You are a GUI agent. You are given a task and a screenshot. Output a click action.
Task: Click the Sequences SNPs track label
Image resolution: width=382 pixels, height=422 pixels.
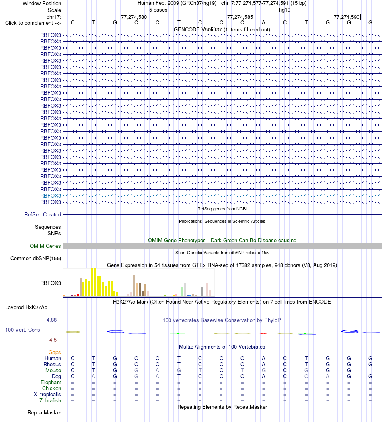coord(48,230)
